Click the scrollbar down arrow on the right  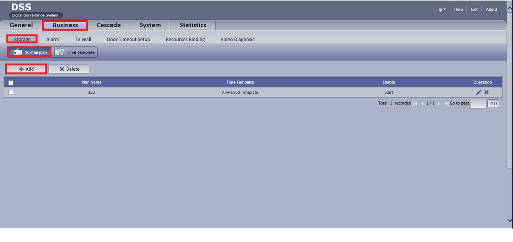(x=509, y=220)
